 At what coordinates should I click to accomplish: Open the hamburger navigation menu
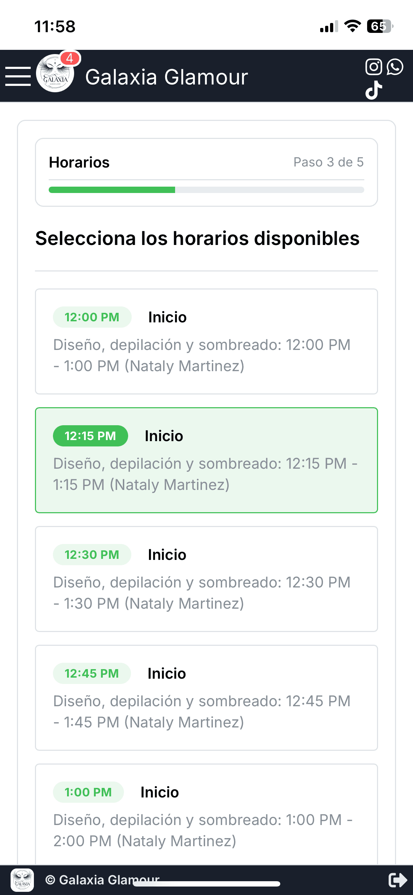18,76
